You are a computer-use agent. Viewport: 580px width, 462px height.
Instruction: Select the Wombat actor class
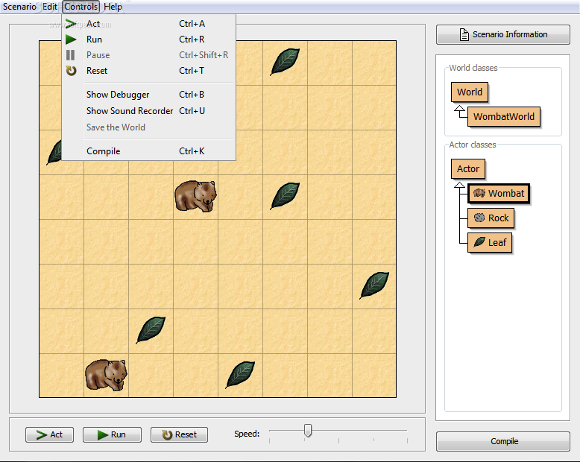[498, 194]
